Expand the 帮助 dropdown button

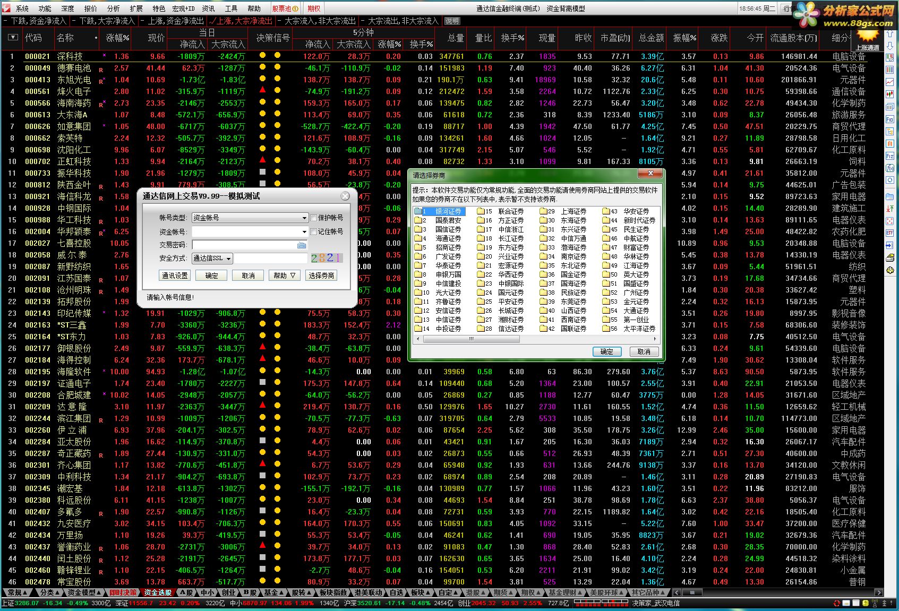pos(284,276)
